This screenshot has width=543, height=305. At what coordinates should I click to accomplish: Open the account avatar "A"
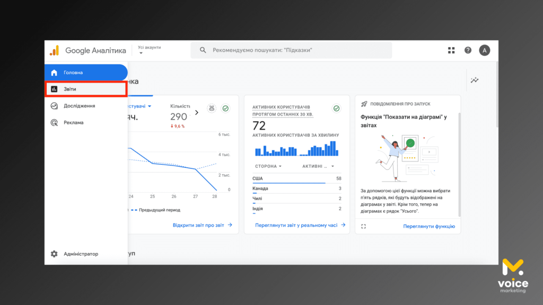tap(484, 50)
